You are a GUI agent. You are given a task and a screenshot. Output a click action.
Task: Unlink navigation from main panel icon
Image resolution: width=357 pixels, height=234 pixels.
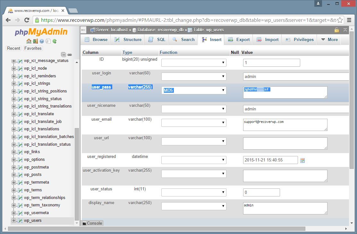click(70, 55)
